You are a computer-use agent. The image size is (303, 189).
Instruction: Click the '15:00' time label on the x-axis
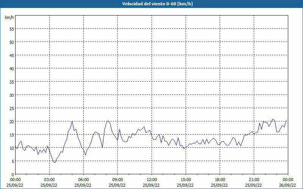pyautogui.click(x=186, y=180)
